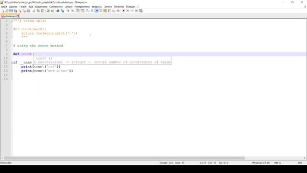Toggle the highlighted indent guide button

96,11
